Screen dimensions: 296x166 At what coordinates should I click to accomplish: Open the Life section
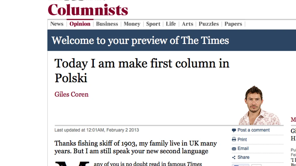pyautogui.click(x=171, y=24)
